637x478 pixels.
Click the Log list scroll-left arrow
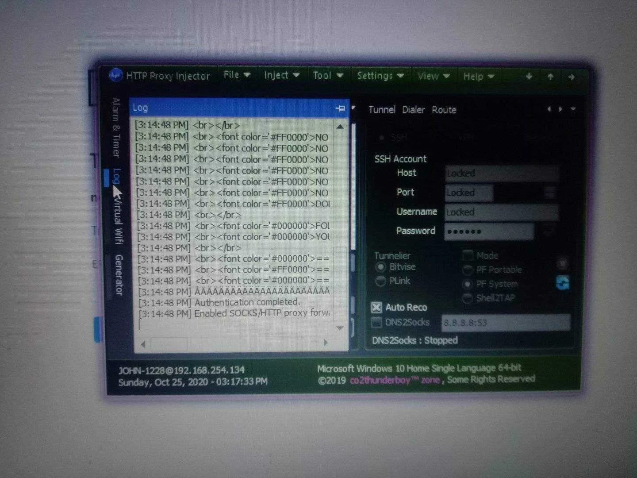tap(143, 344)
